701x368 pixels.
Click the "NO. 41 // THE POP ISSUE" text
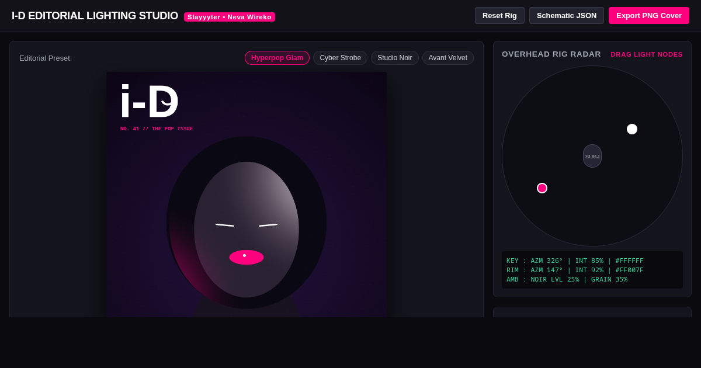coord(157,129)
